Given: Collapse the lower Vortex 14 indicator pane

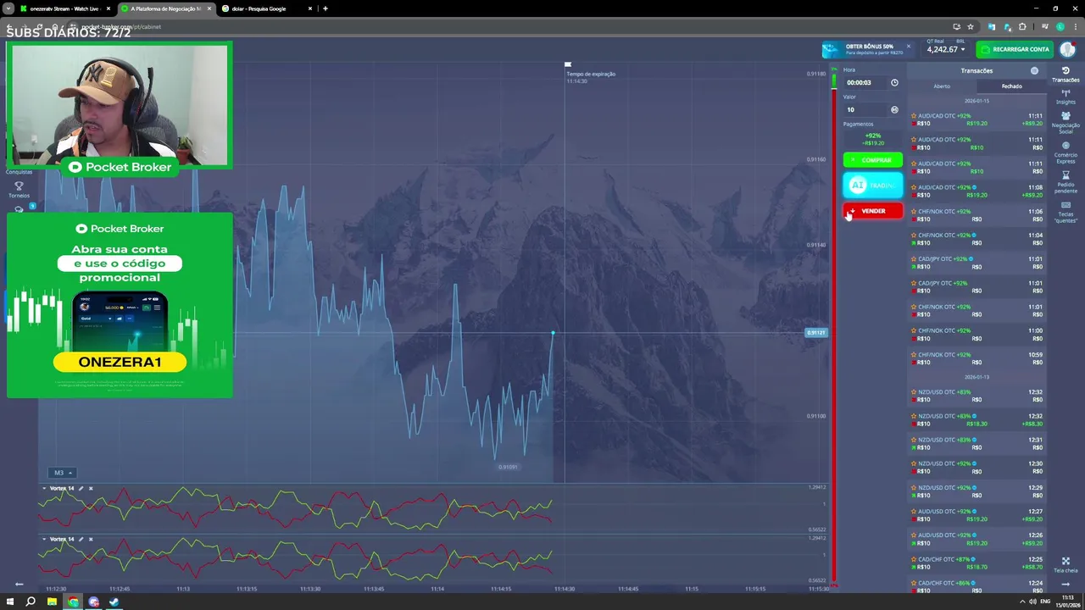Looking at the screenshot, I should tap(44, 539).
